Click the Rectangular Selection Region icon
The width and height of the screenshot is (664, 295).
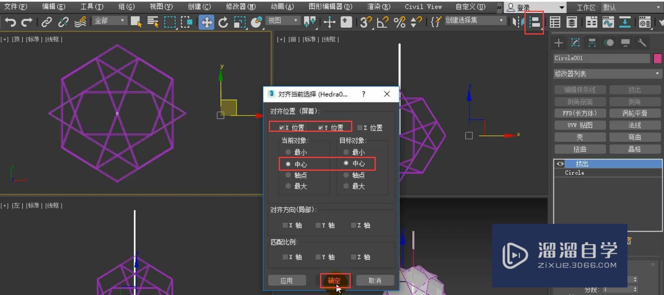[x=170, y=22]
